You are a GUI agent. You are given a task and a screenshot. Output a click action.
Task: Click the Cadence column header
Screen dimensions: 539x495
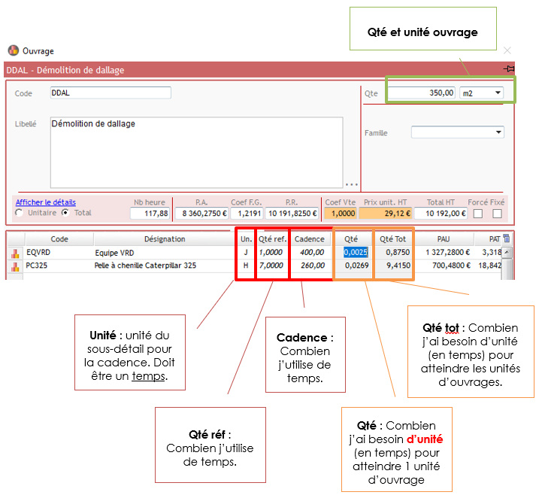(x=310, y=239)
